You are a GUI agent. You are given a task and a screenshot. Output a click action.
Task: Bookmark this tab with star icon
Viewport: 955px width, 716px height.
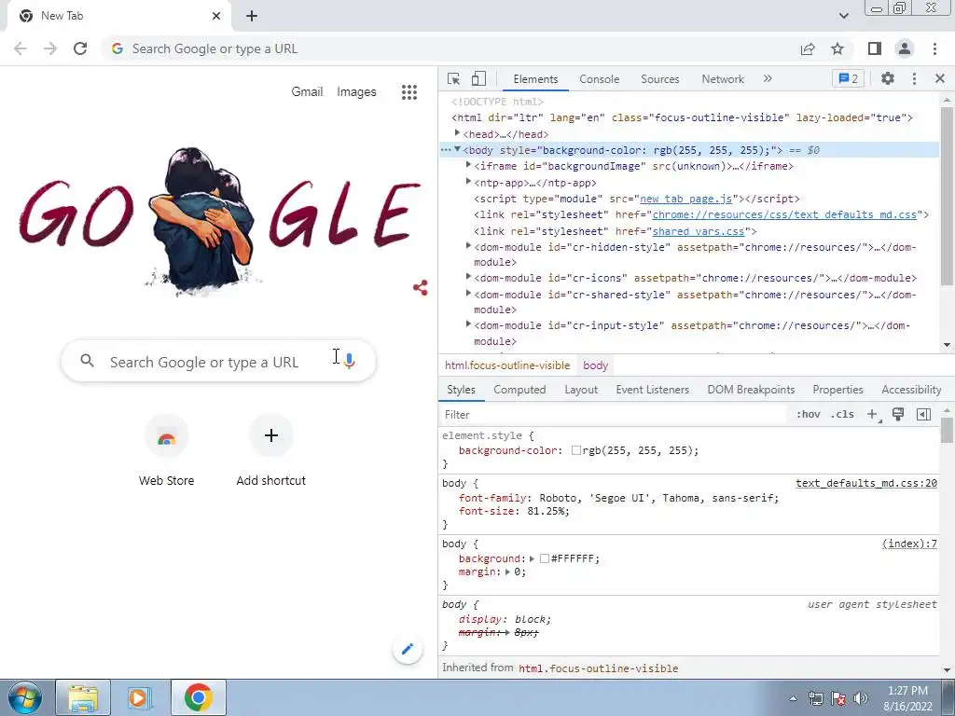pos(838,48)
